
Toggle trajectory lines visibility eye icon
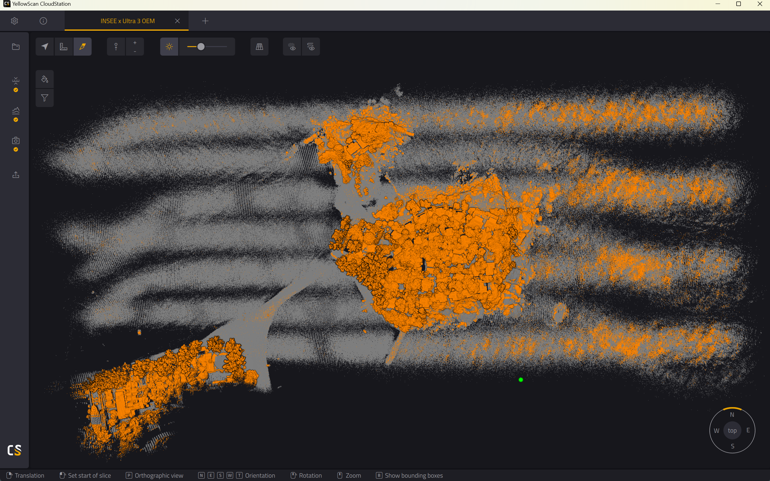311,47
